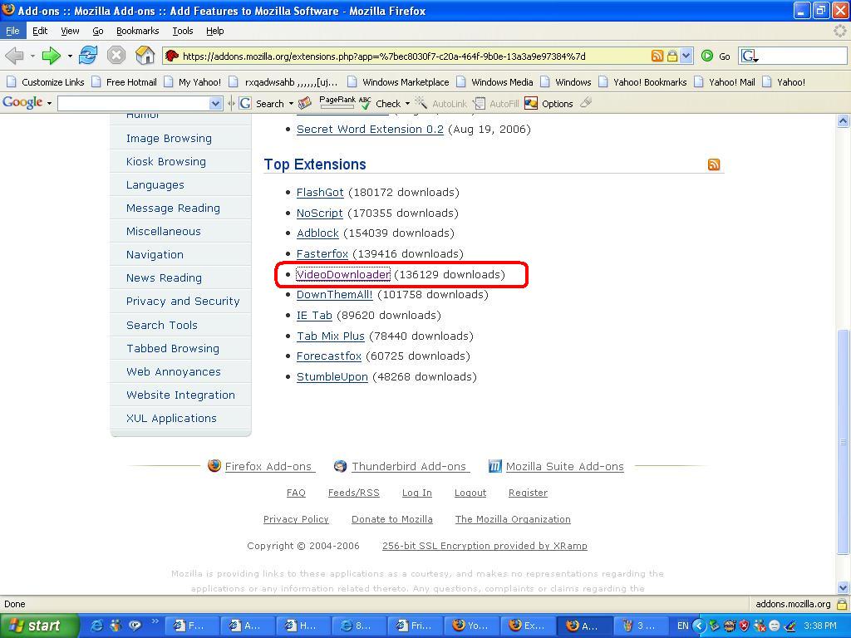Expand hidden system tray icons arrow

tap(698, 626)
